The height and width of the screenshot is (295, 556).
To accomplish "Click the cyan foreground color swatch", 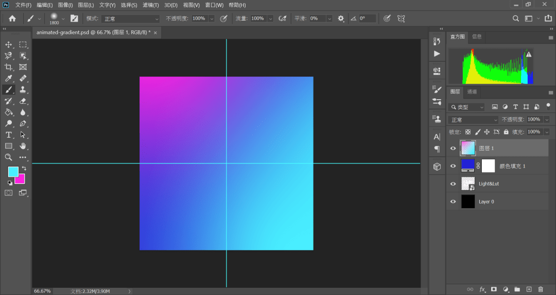I will (x=12, y=172).
